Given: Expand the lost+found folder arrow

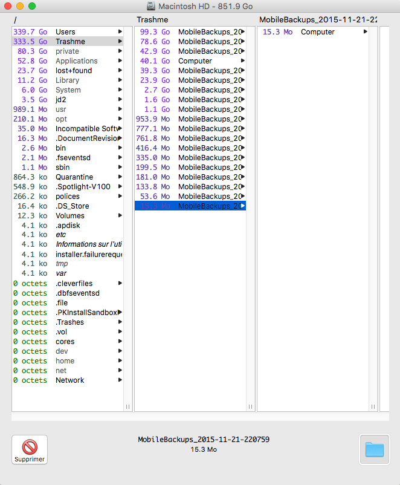Looking at the screenshot, I should (x=120, y=70).
